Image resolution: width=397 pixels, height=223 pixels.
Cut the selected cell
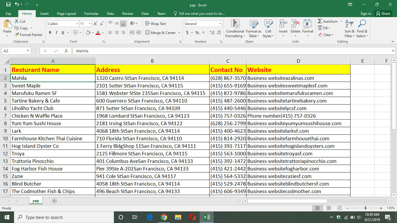pos(20,21)
